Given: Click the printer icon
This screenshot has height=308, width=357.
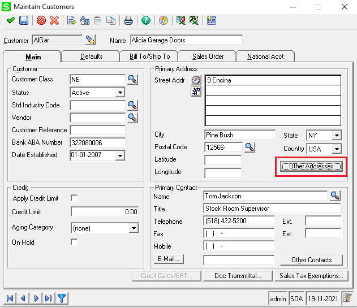Looking at the screenshot, I should coord(128,20).
